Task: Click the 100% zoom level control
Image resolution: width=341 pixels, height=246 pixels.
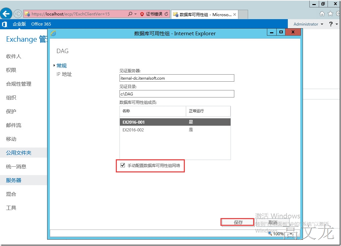Action: coord(278,234)
